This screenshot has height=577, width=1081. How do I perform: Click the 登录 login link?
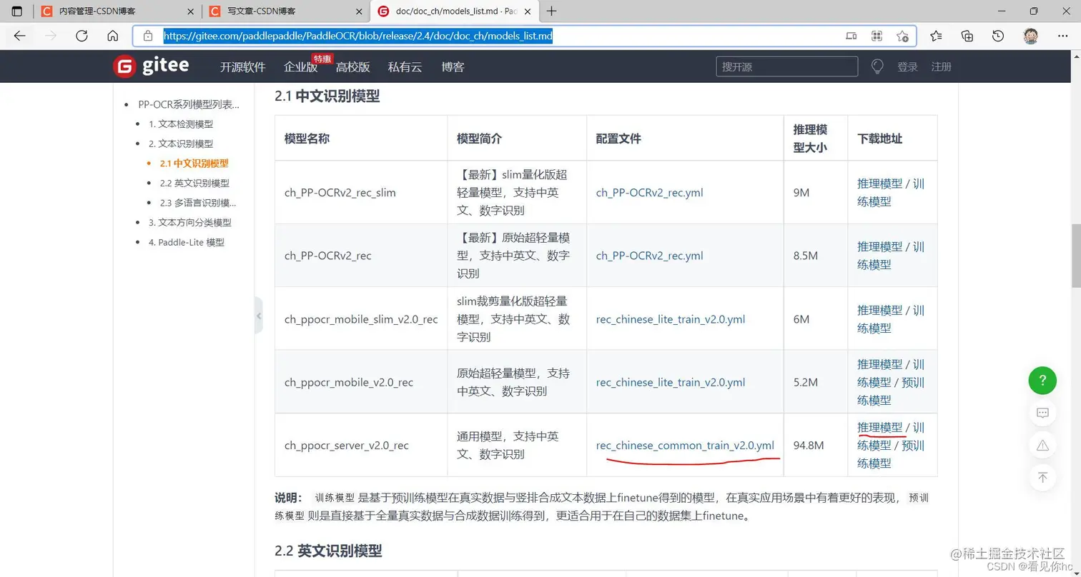[x=907, y=66]
